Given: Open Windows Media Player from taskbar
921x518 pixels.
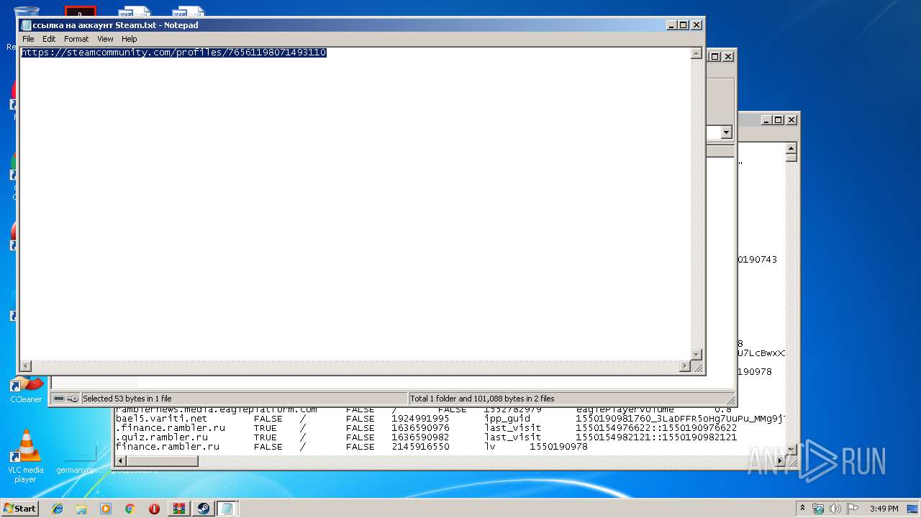Looking at the screenshot, I should [106, 509].
